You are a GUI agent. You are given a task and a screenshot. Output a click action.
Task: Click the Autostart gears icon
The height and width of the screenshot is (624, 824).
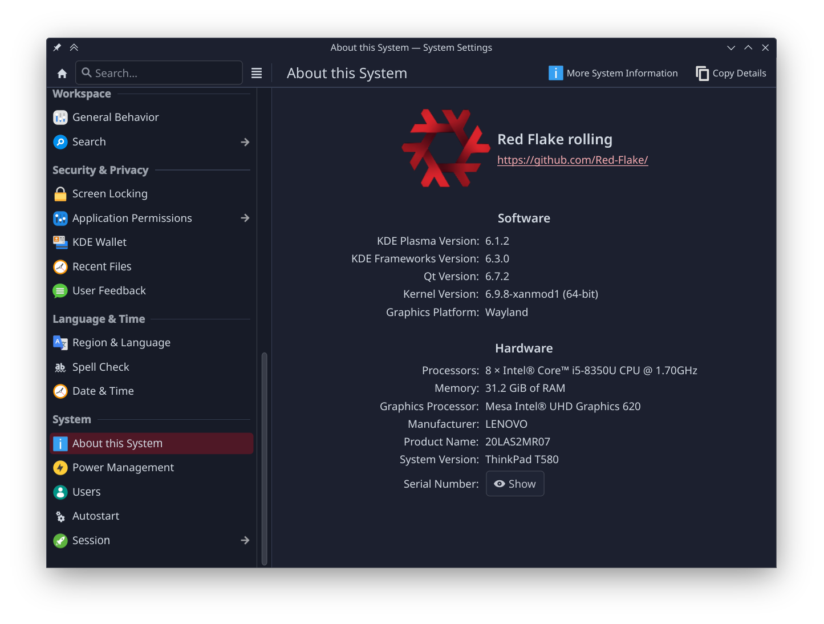tap(60, 516)
